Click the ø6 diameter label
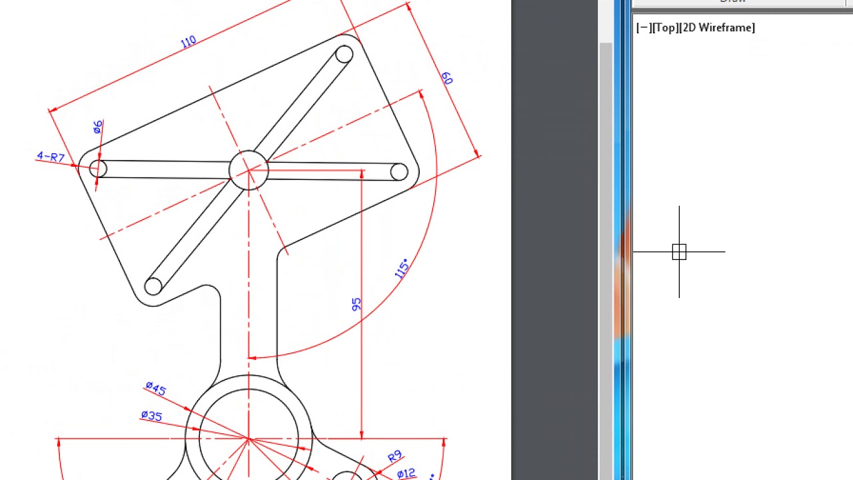The width and height of the screenshot is (853, 480). 98,127
